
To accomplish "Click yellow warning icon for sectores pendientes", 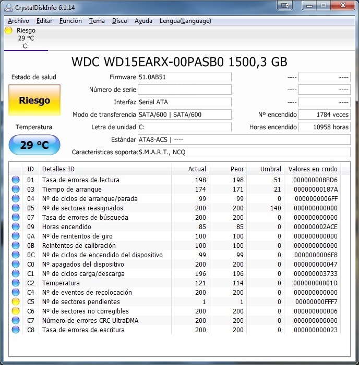I will point(16,301).
